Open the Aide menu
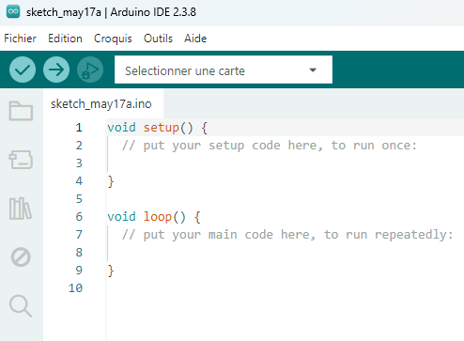The image size is (464, 341). 195,39
